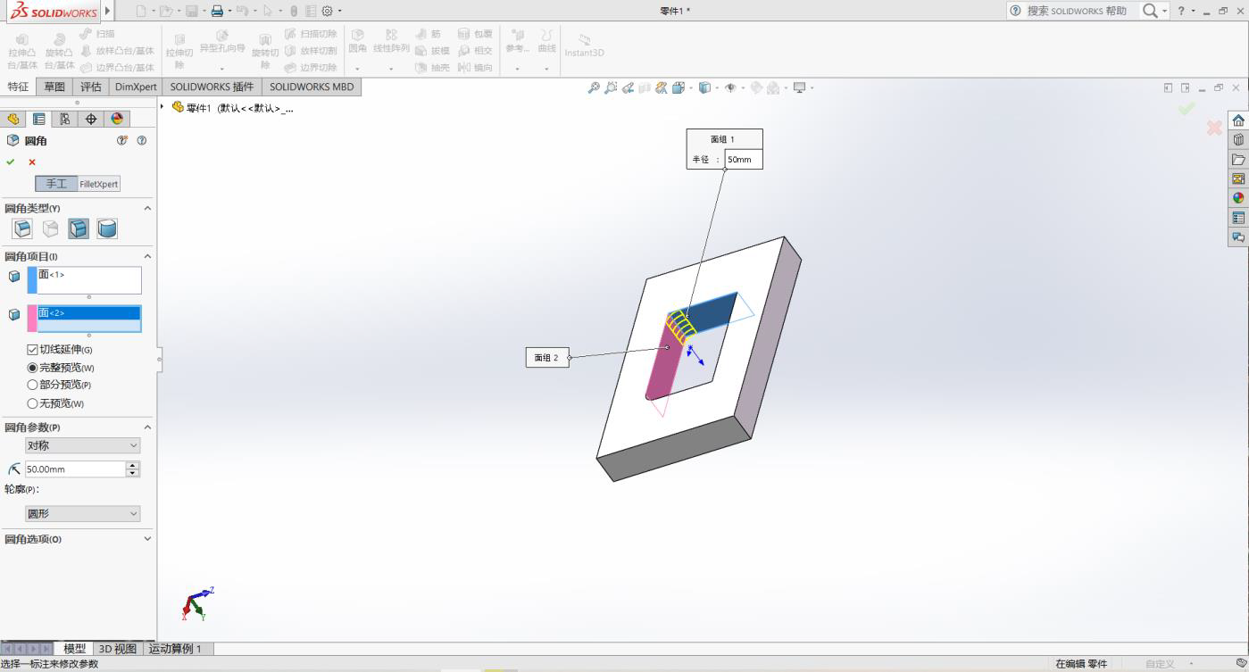Open the 3D 视图 bottom tab
The height and width of the screenshot is (672, 1249).
point(118,649)
